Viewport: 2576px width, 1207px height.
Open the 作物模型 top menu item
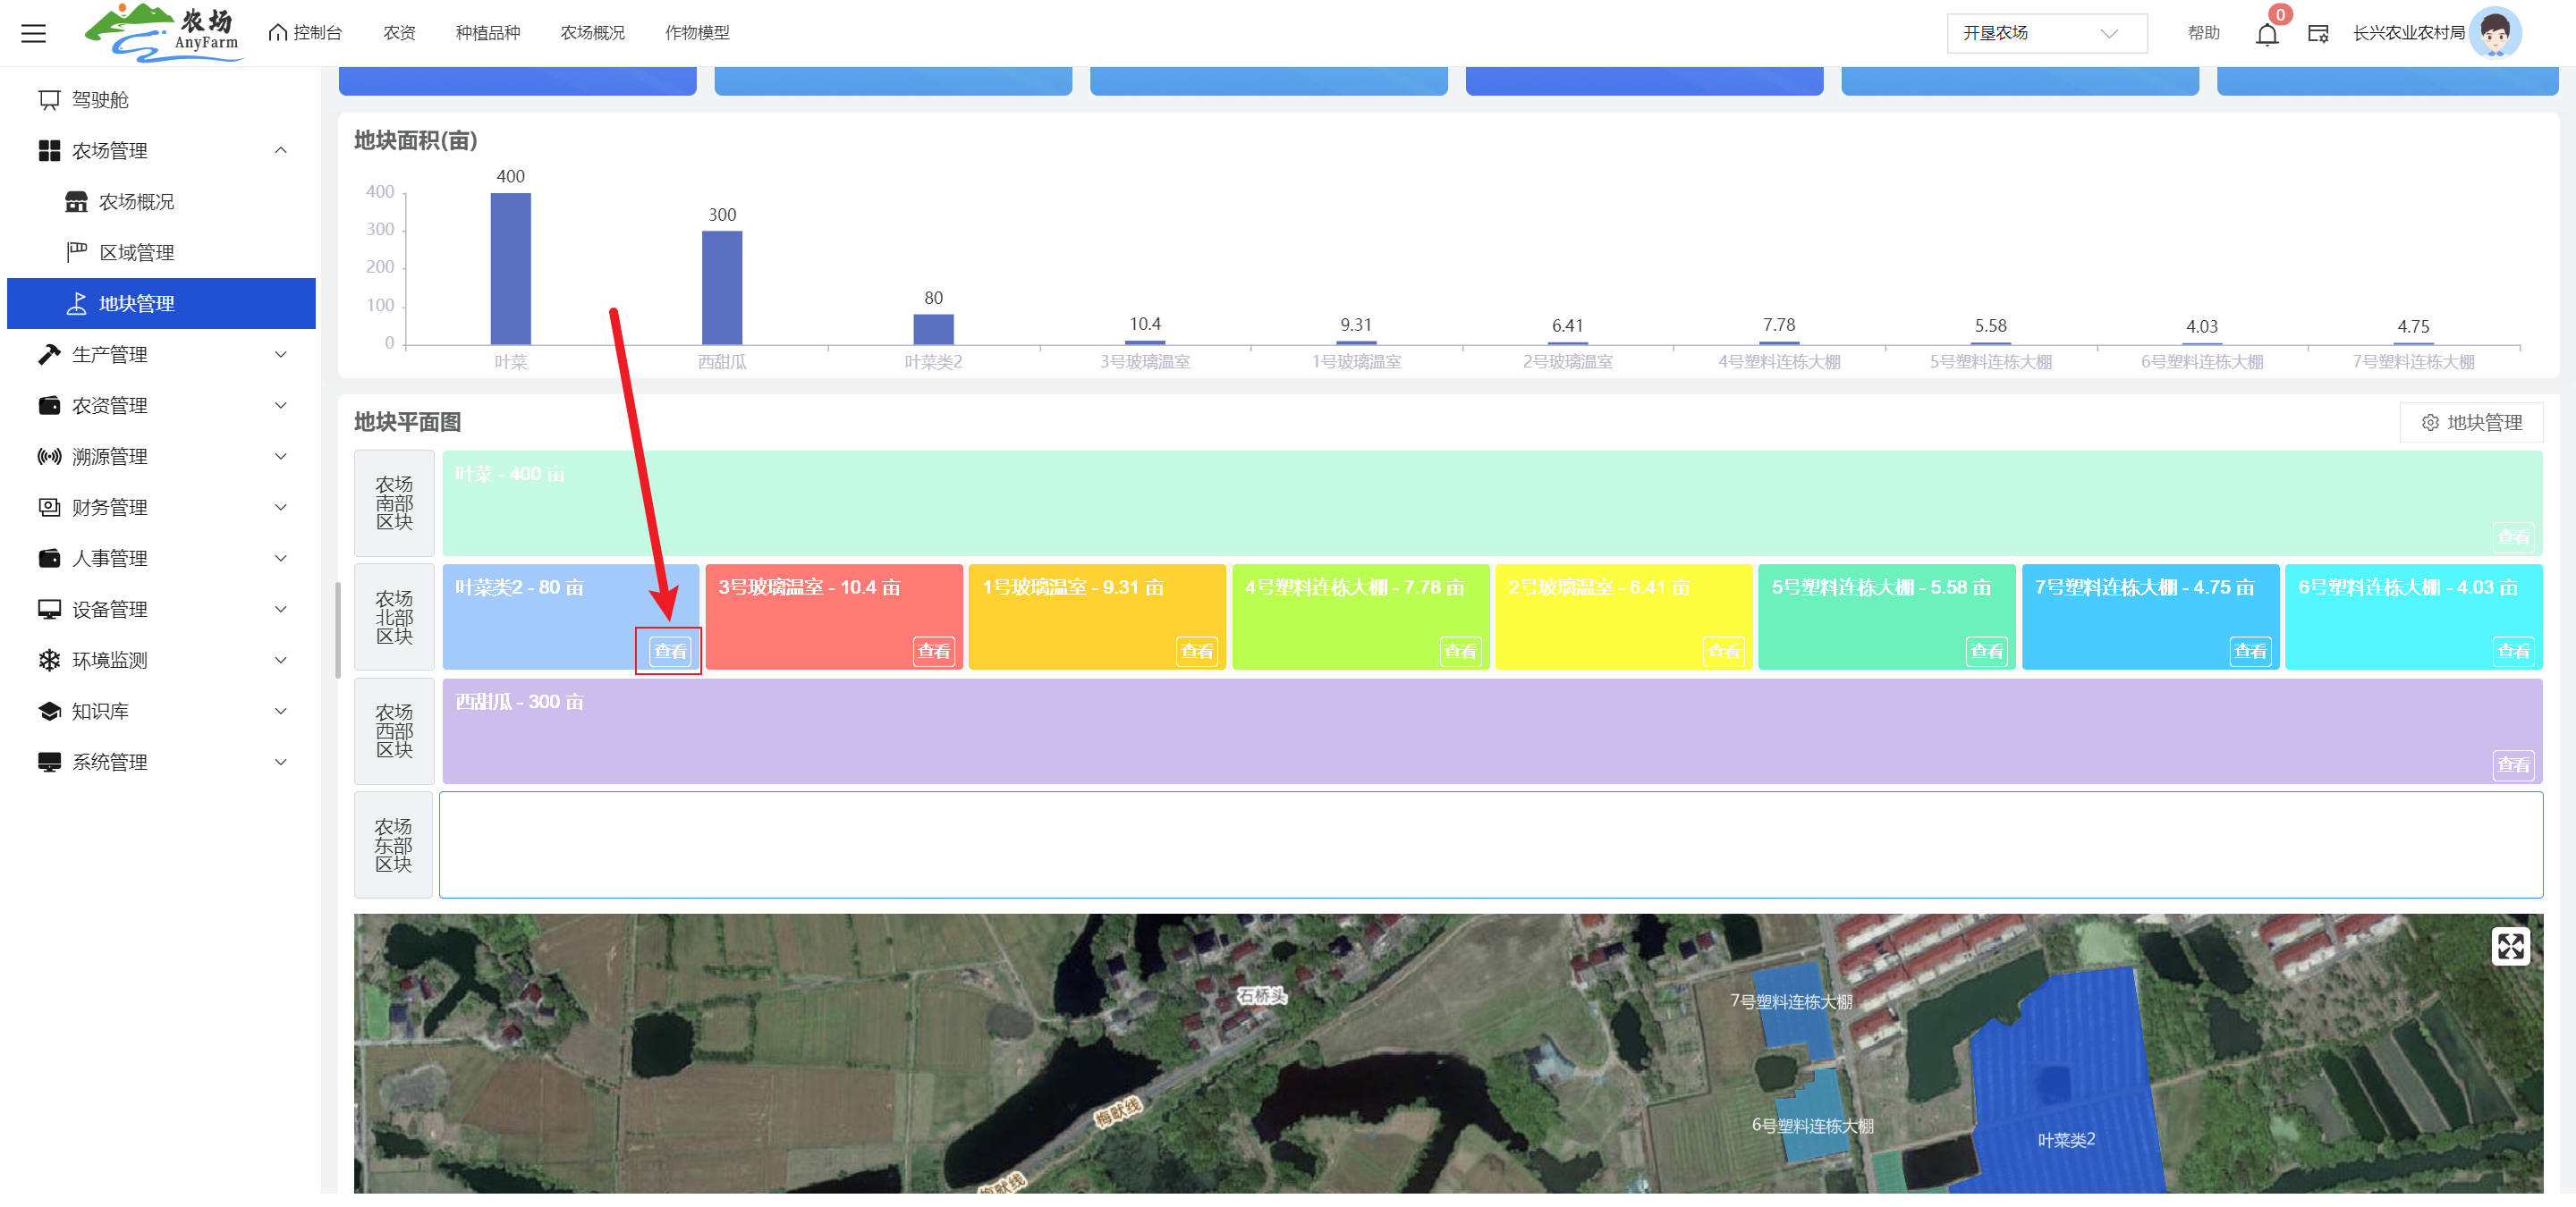(x=697, y=33)
